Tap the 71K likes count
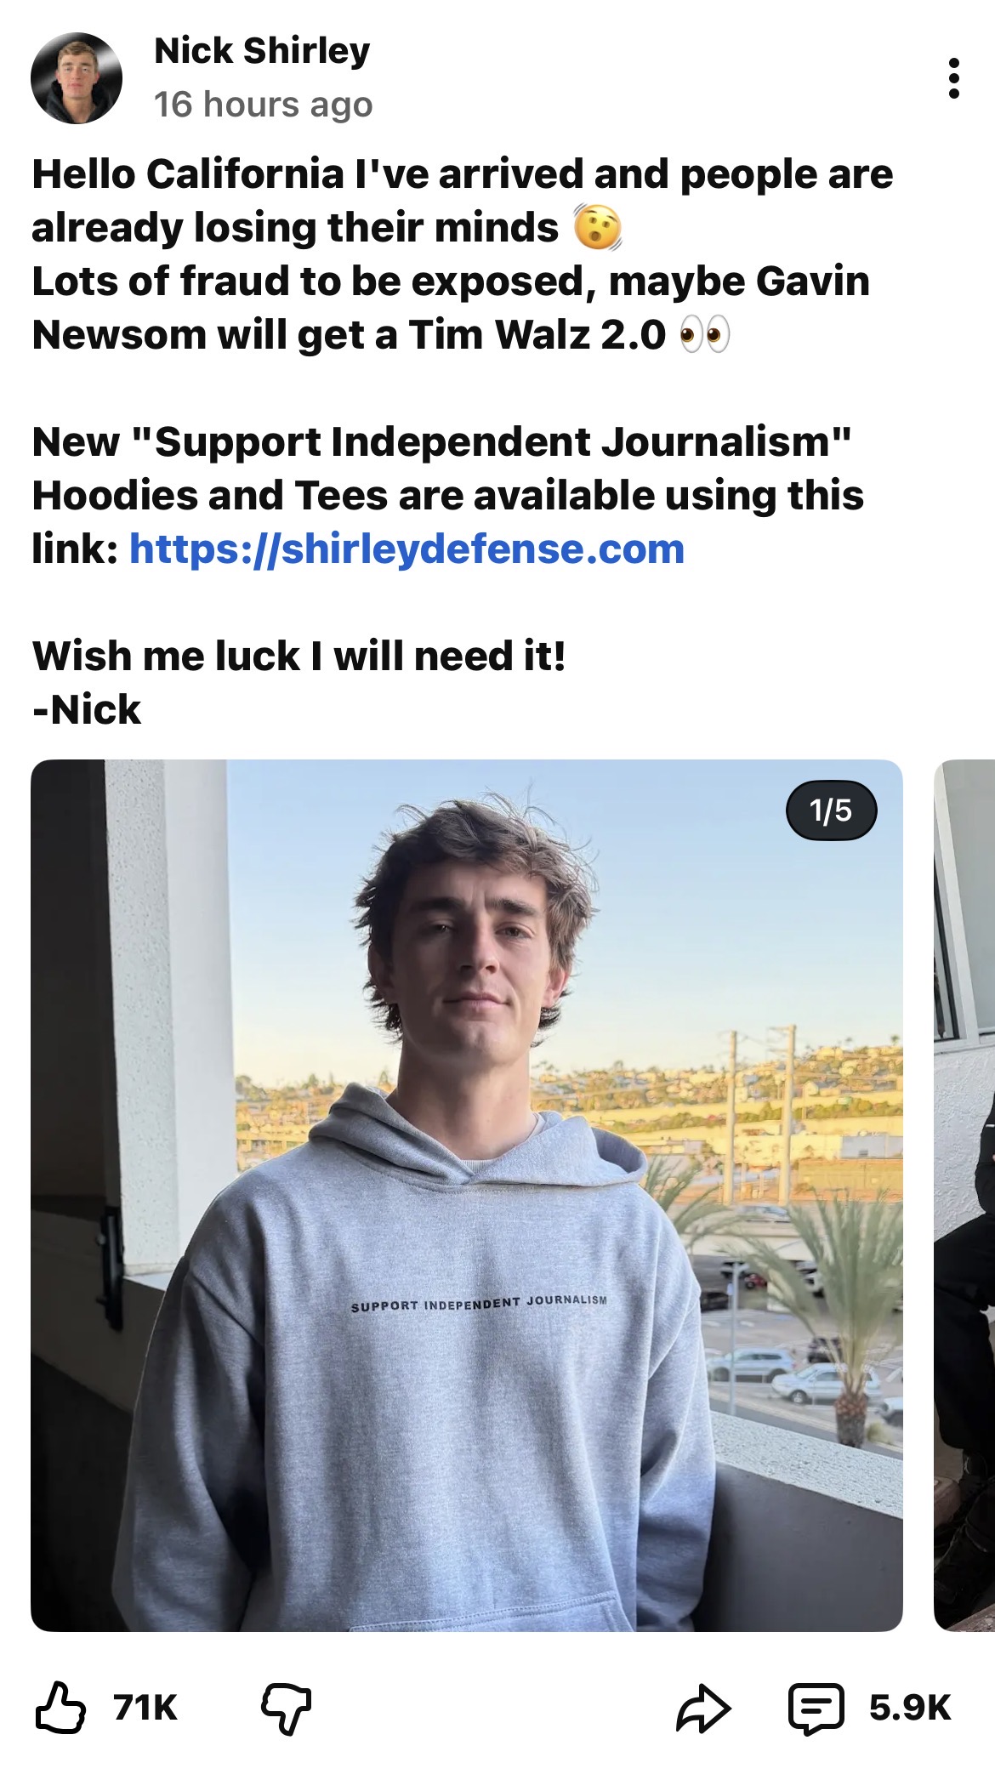The height and width of the screenshot is (1780, 995). 145,1708
